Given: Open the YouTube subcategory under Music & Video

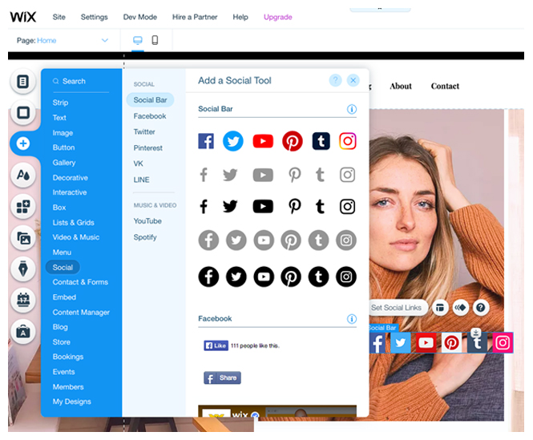Looking at the screenshot, I should 147,221.
